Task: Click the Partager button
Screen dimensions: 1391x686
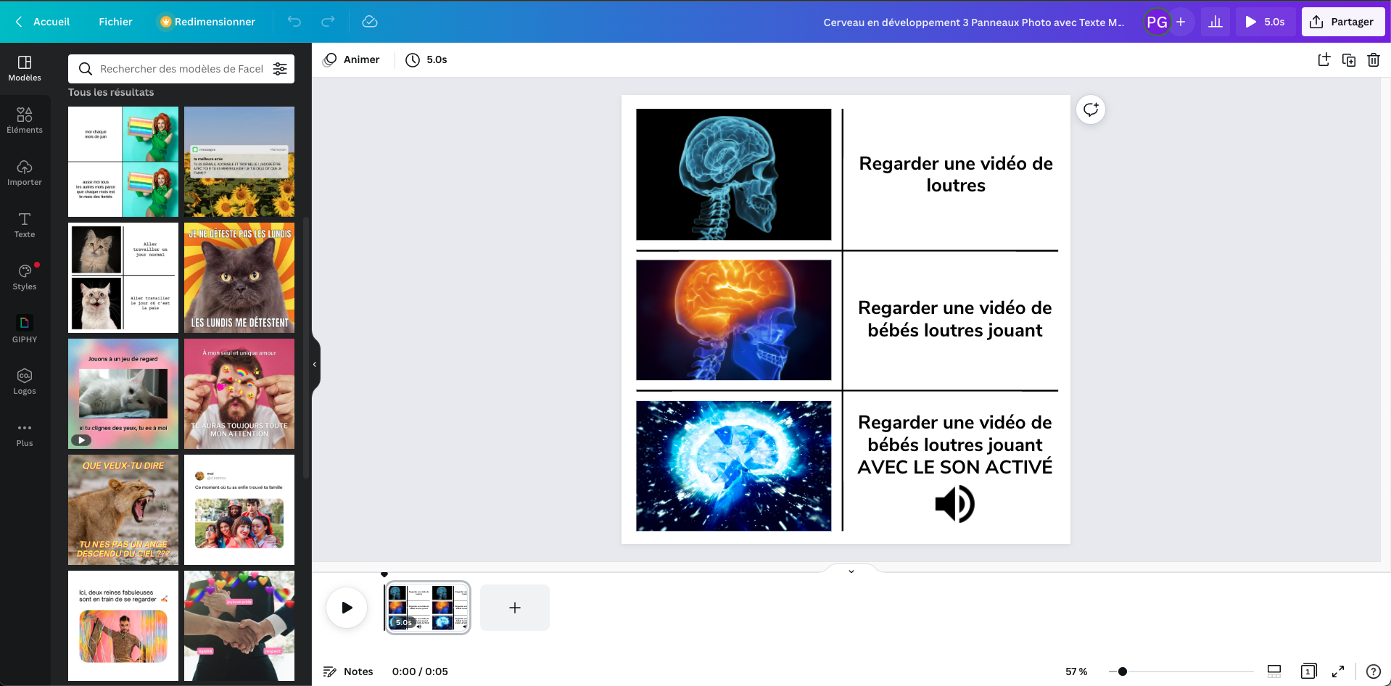Action: (1342, 22)
